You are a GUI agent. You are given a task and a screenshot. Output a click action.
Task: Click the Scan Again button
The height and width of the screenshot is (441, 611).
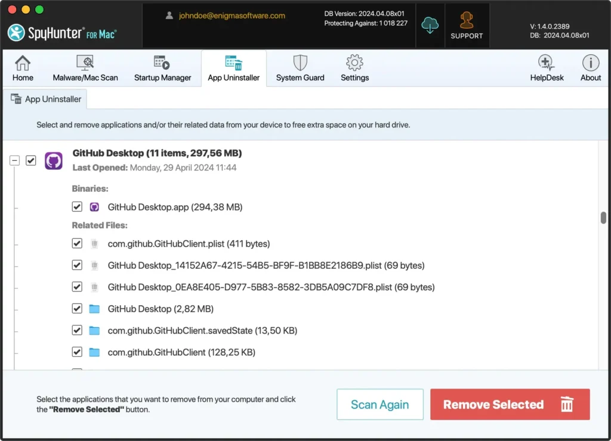click(380, 405)
